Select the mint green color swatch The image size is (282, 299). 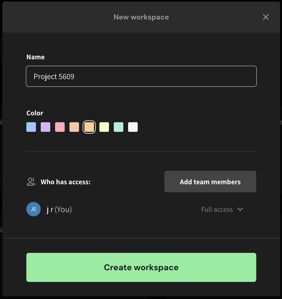point(119,127)
